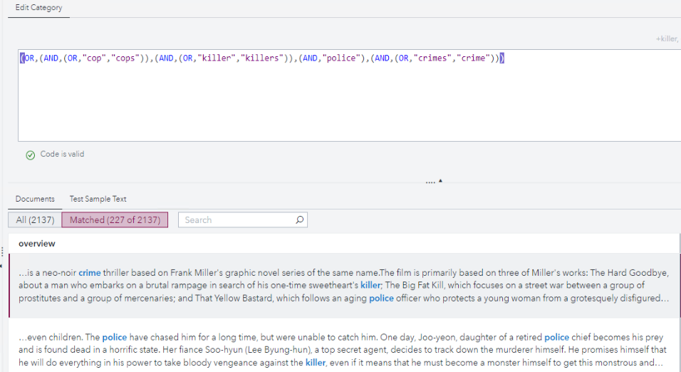Click the highlighted word 'killer' in second document

coord(316,363)
